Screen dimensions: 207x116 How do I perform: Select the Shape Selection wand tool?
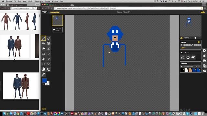pos(49,59)
